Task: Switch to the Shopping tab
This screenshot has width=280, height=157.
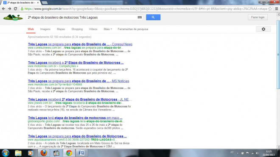Action: [77, 29]
